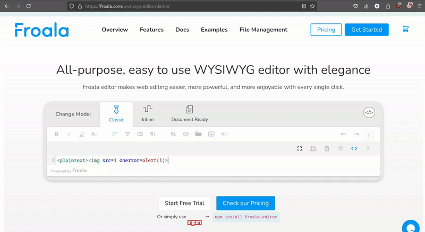Click the insert files folder icon
This screenshot has width=425, height=232.
click(x=198, y=135)
